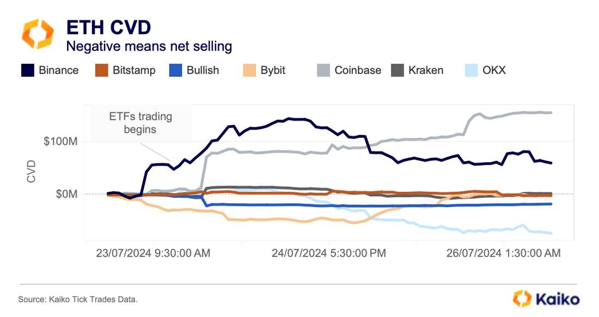
Task: Click the ETH CVD chart title
Action: (108, 27)
